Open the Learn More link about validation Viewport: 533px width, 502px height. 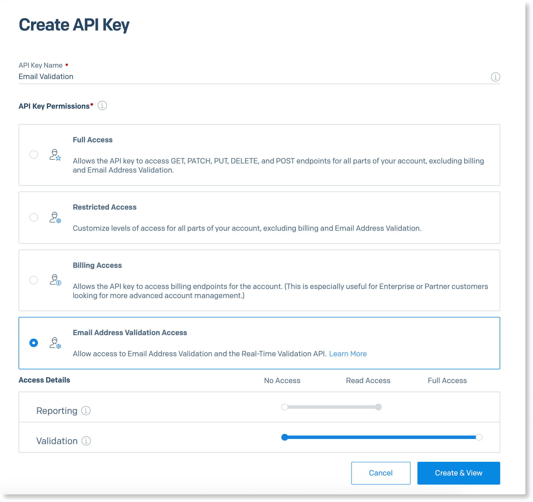[x=348, y=354]
